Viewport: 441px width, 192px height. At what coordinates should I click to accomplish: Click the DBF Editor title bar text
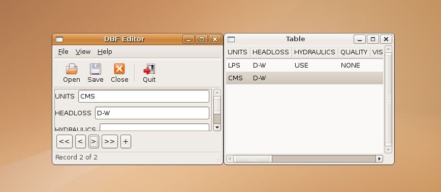tap(124, 39)
